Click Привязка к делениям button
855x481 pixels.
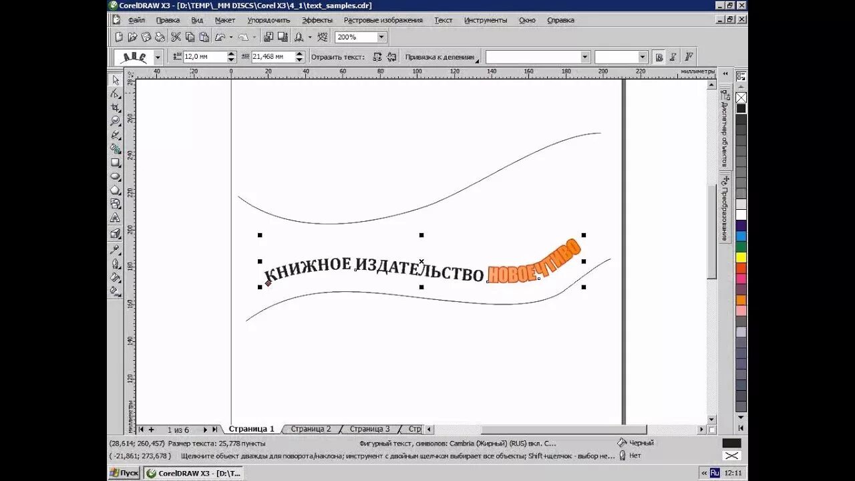pyautogui.click(x=442, y=57)
